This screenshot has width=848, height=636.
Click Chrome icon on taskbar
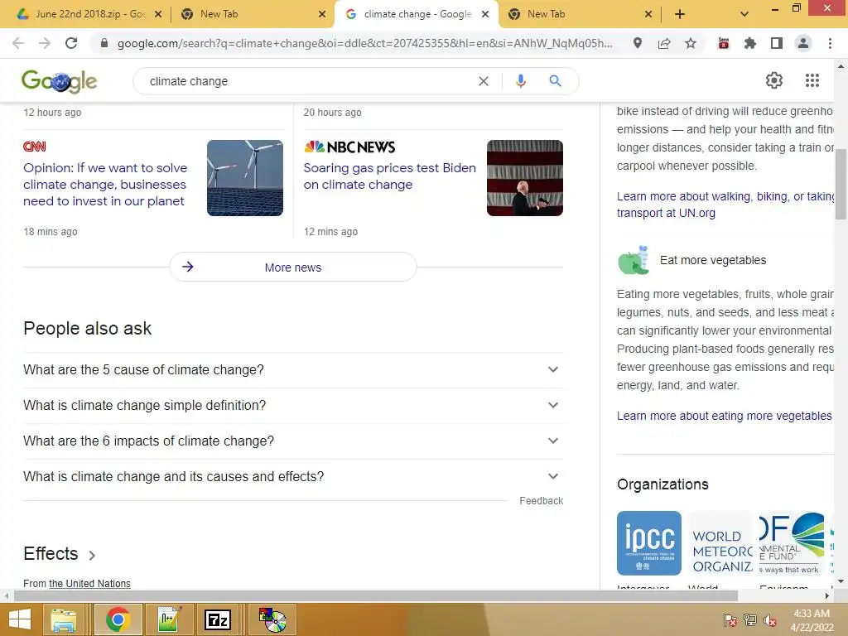pos(118,619)
